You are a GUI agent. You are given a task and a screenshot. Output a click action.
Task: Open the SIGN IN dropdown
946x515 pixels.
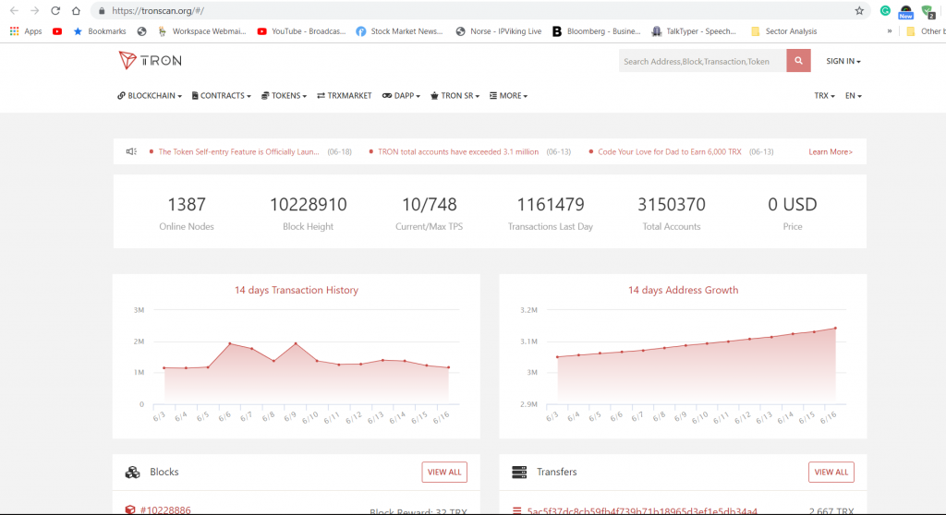843,61
